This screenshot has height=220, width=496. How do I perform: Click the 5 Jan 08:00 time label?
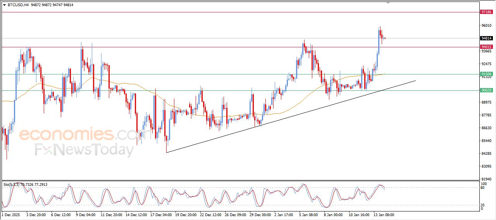(x=308, y=215)
